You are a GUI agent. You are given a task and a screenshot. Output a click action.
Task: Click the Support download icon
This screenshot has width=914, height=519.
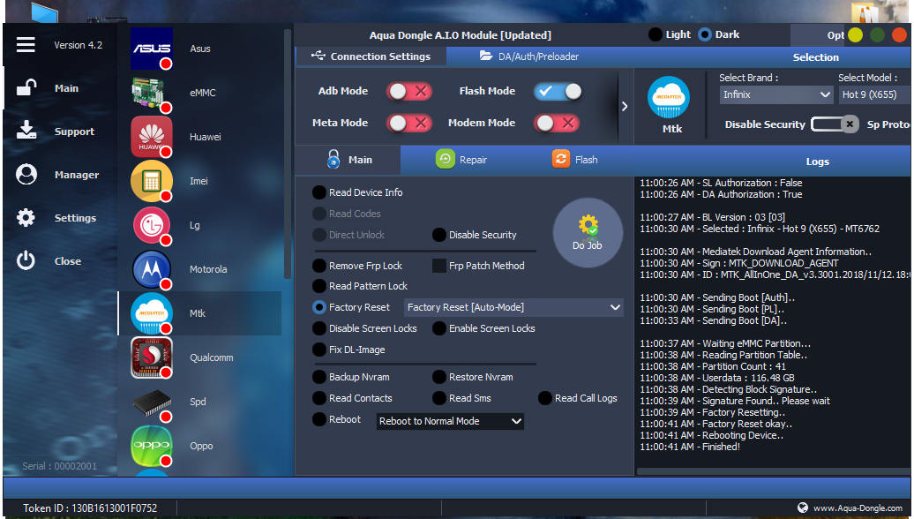tap(26, 131)
